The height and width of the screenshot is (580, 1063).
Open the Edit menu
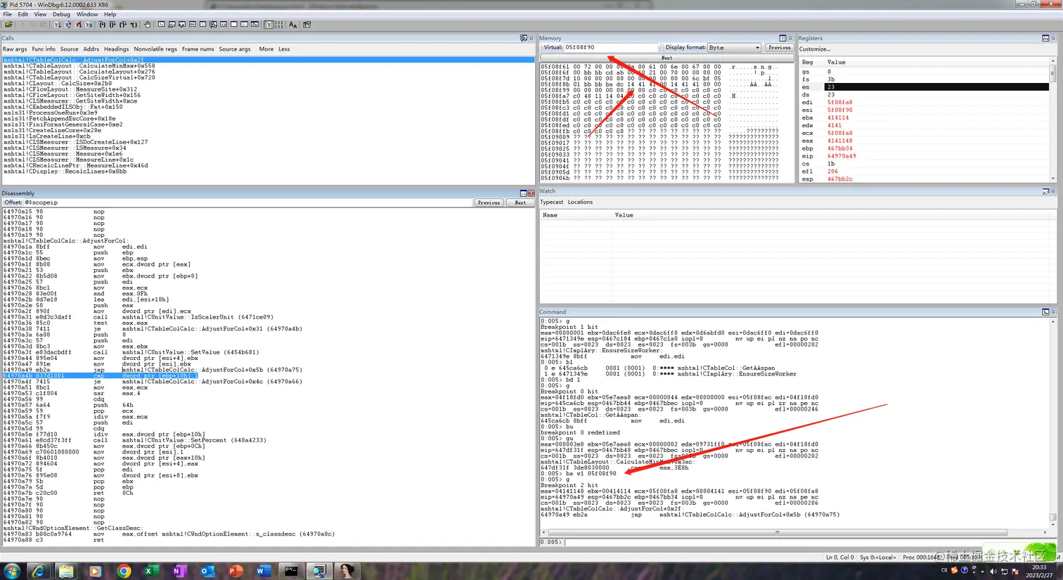pyautogui.click(x=23, y=14)
